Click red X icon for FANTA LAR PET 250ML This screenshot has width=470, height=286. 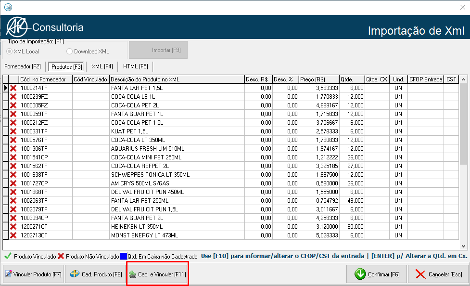click(x=13, y=200)
